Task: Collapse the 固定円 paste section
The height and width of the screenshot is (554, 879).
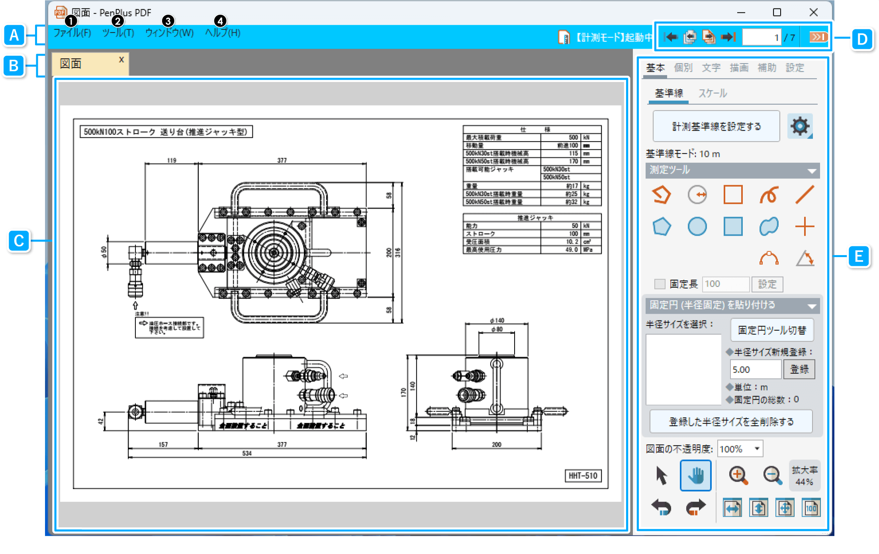Action: coord(811,306)
